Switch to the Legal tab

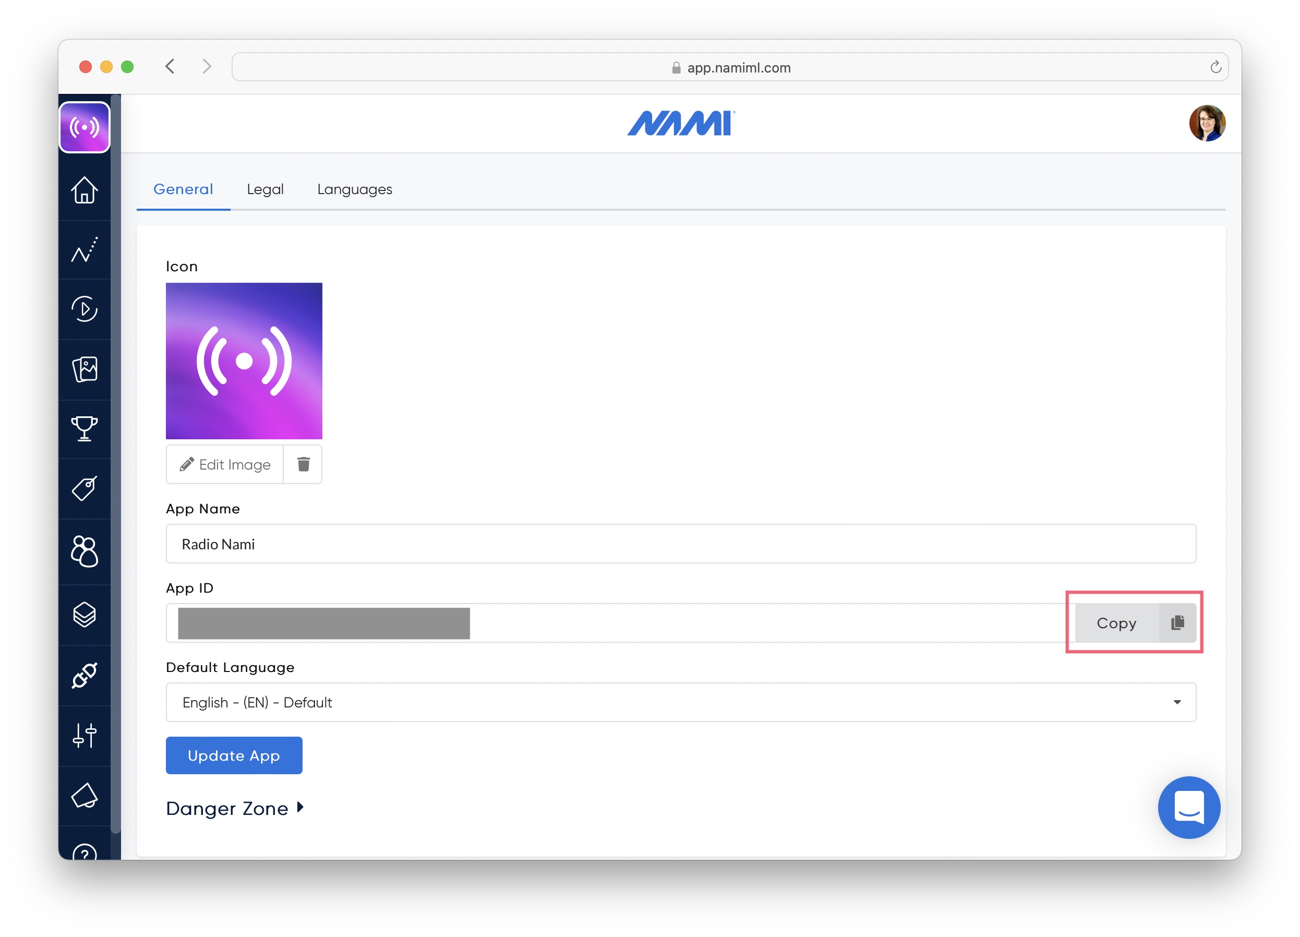point(265,189)
